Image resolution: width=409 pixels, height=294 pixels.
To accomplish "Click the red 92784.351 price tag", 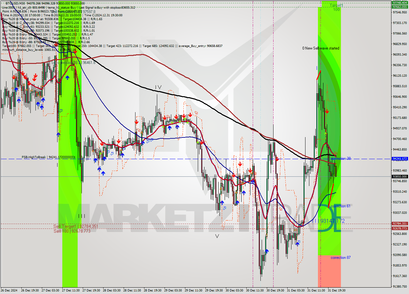I will tap(400, 224).
